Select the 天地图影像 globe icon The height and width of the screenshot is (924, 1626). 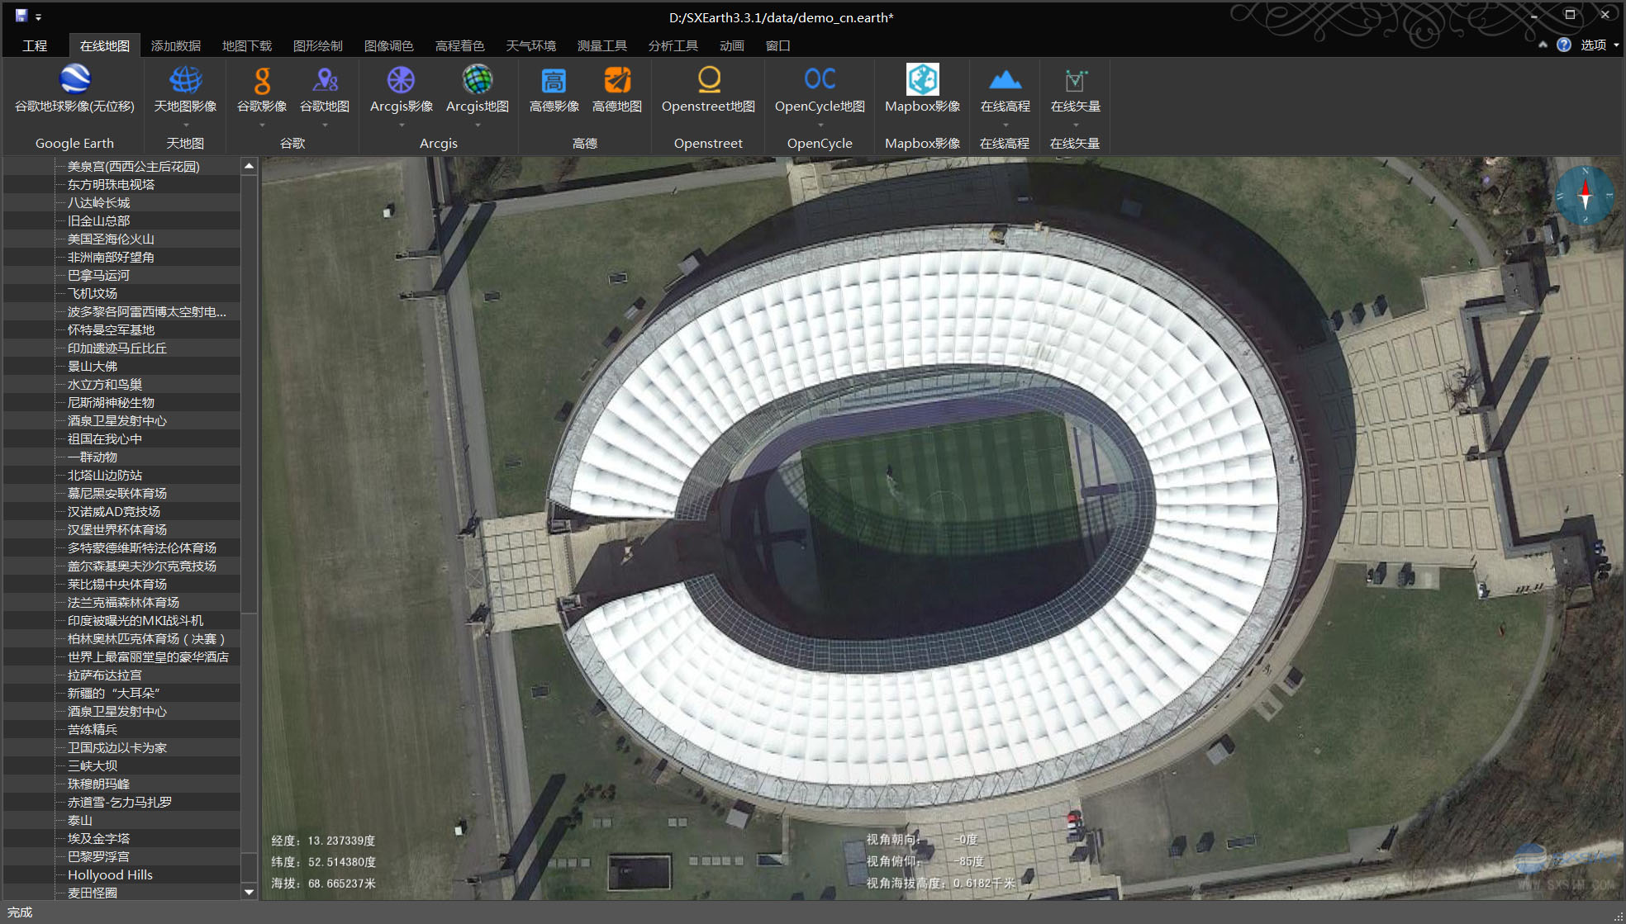186,79
